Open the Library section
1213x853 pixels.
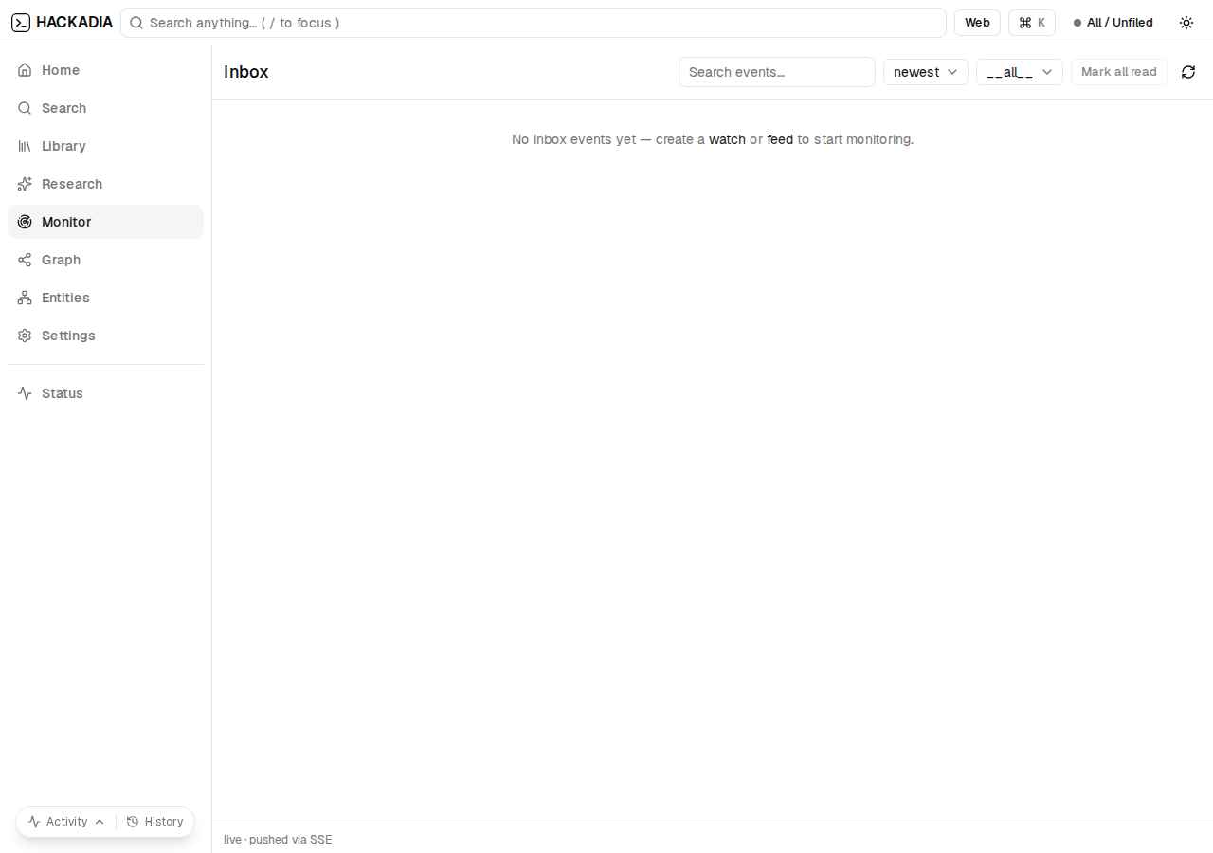[105, 146]
